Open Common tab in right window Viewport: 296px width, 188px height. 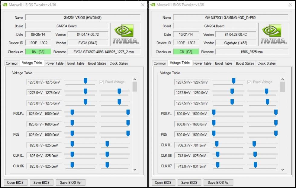160,63
